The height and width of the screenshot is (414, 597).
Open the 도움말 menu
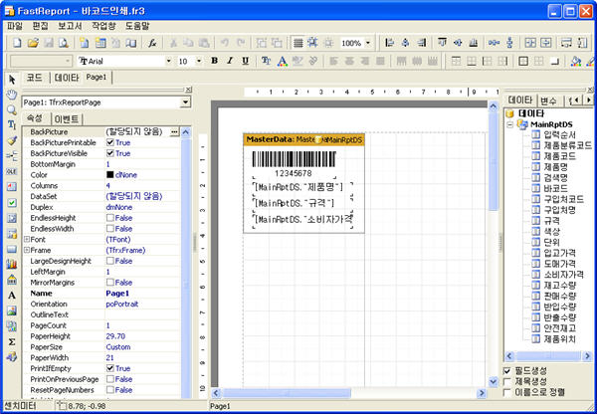pos(137,26)
